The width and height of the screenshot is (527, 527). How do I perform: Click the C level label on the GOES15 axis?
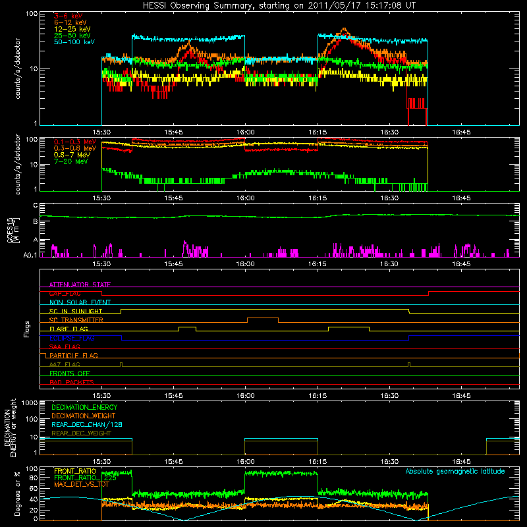click(x=36, y=206)
